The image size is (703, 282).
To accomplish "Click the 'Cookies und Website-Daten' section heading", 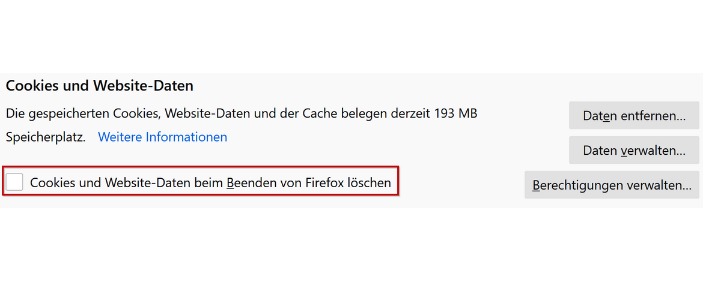I will [x=100, y=86].
